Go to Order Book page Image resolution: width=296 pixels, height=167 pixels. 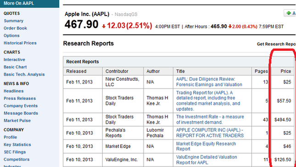15,28
